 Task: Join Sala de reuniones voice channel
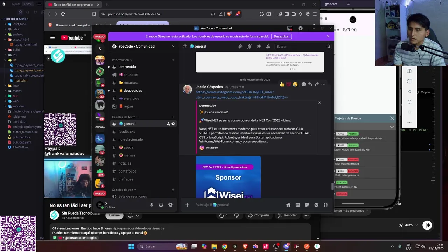(143, 196)
